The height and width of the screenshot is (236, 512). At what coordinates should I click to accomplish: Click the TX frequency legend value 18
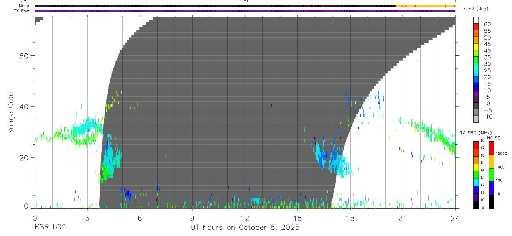click(482, 141)
